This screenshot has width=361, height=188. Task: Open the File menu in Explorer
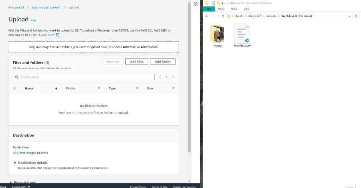[209, 9]
